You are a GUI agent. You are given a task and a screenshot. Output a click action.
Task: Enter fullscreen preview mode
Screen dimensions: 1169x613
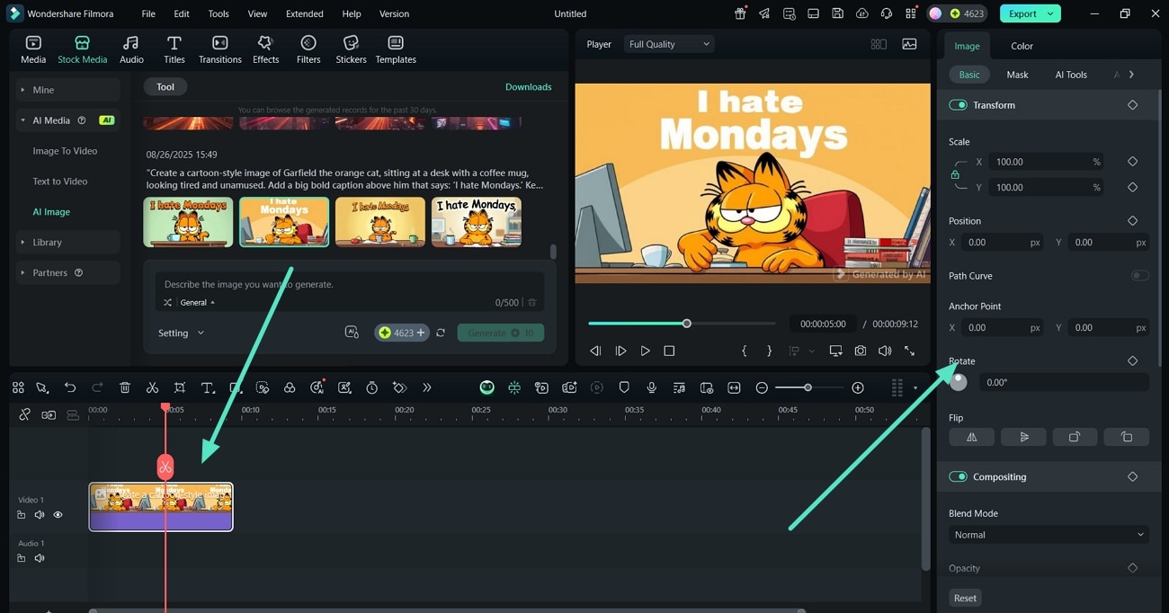(x=909, y=351)
